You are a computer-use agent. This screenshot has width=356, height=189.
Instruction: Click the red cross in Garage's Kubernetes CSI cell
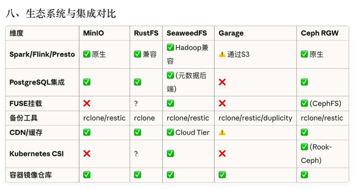click(222, 154)
